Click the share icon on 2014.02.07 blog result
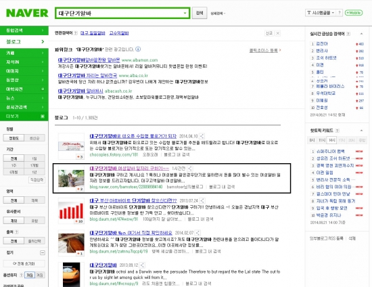Image resolution: width=372 pixels, height=287 pixels. pos(198,233)
